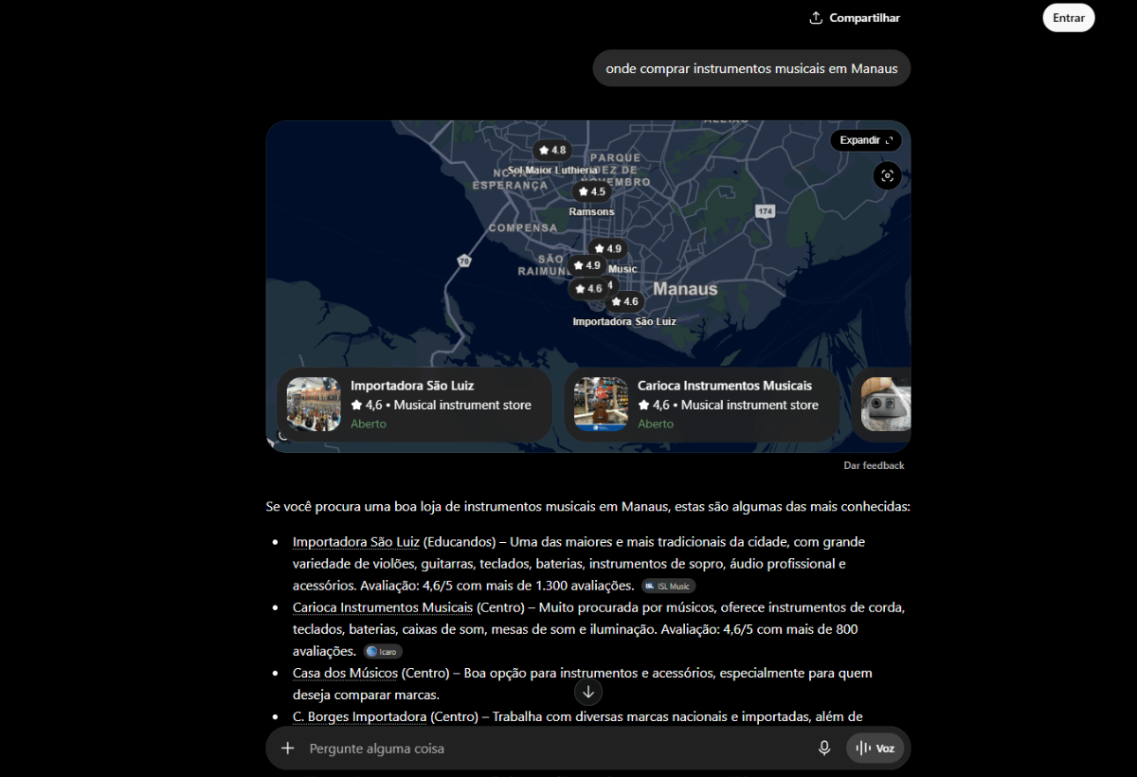This screenshot has height=777, width=1137.
Task: Recenter the map with the target icon
Action: (x=887, y=175)
